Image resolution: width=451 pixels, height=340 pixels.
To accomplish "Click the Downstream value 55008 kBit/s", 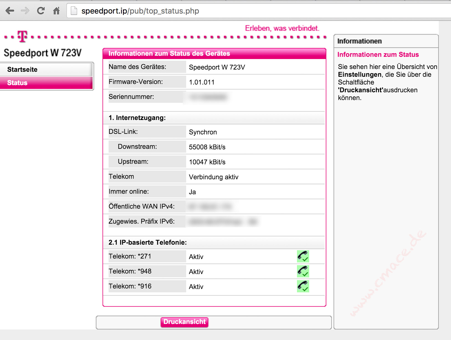I will pos(207,147).
